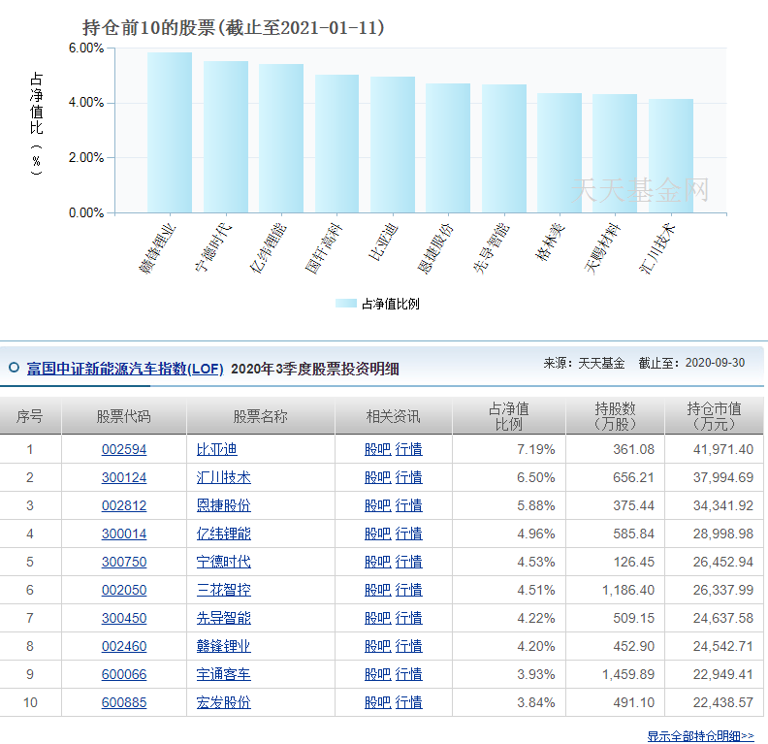Click 行情 link in 亿纬锂能 row
Image resolution: width=768 pixels, height=744 pixels.
[x=408, y=534]
